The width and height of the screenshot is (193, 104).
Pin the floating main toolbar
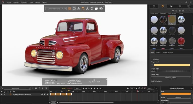click(104, 6)
